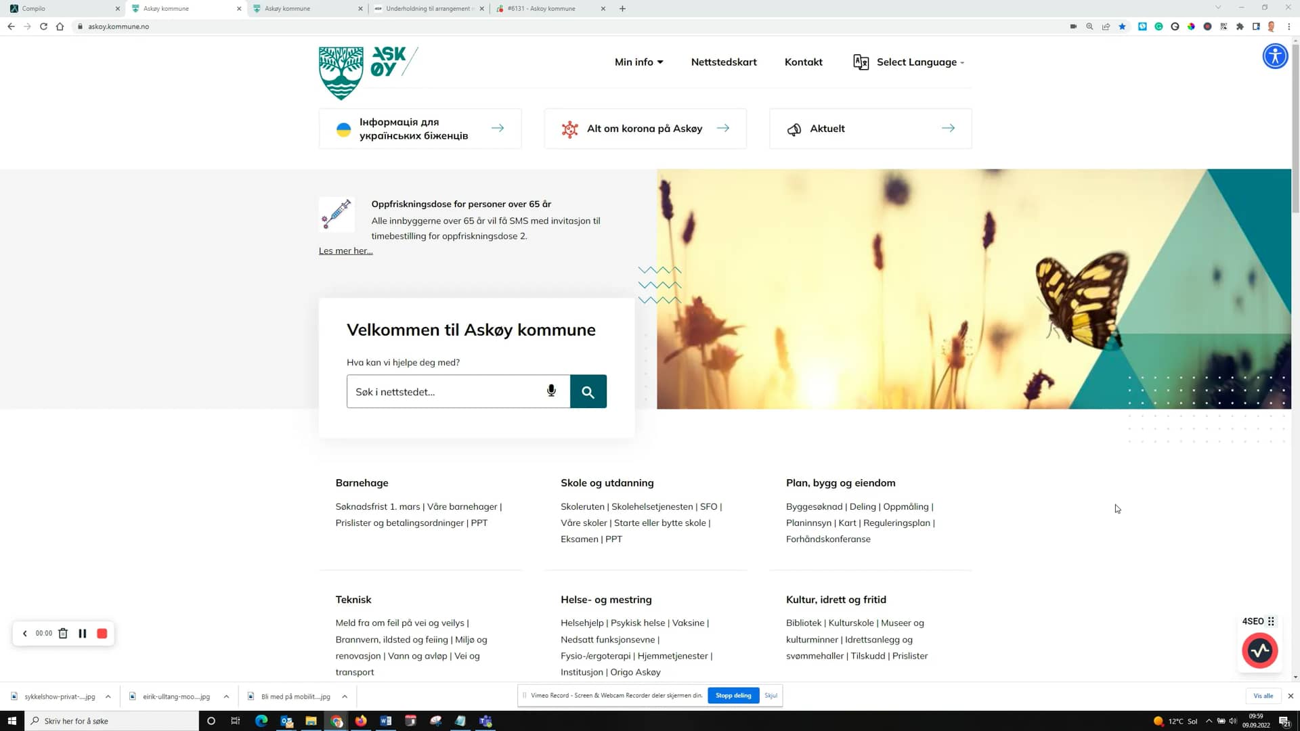1300x731 pixels.
Task: Open Outlook from the taskbar
Action: (286, 721)
